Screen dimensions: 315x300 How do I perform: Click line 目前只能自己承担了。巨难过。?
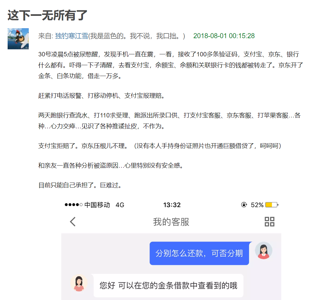tap(80, 185)
